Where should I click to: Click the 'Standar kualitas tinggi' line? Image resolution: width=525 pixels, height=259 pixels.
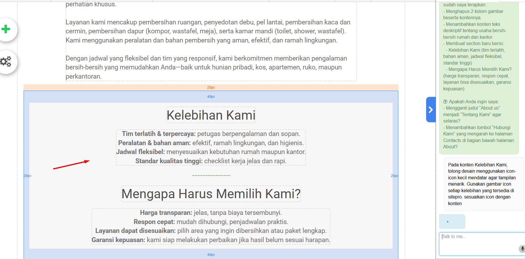pyautogui.click(x=211, y=161)
